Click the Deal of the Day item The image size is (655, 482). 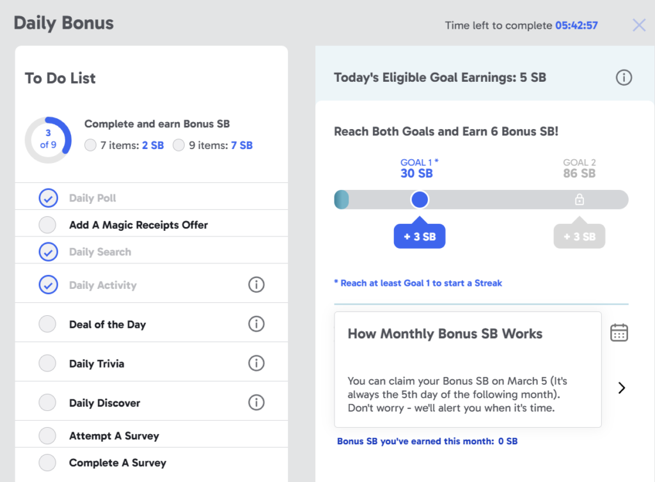[x=107, y=325]
